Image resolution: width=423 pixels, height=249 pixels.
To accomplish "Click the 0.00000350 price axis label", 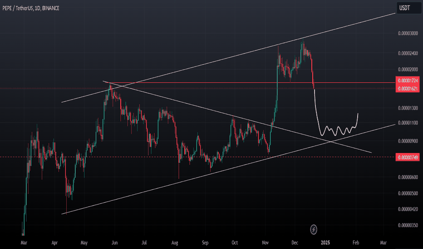I will [x=408, y=225].
